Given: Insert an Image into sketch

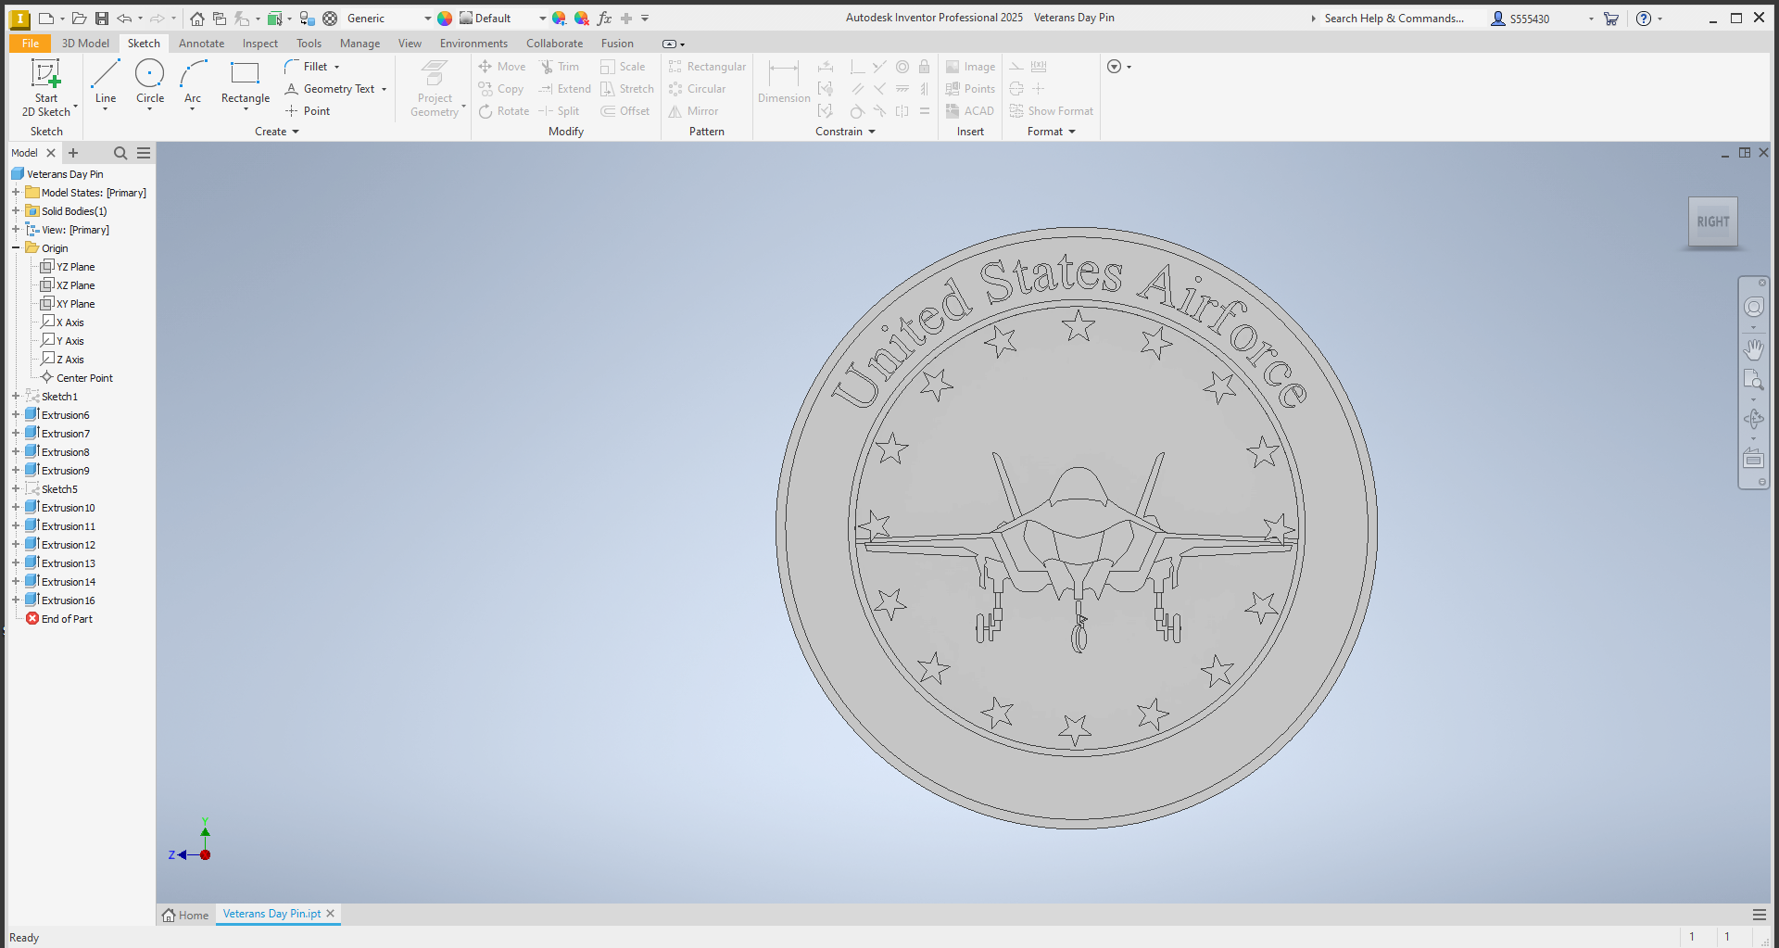Looking at the screenshot, I should coord(970,67).
